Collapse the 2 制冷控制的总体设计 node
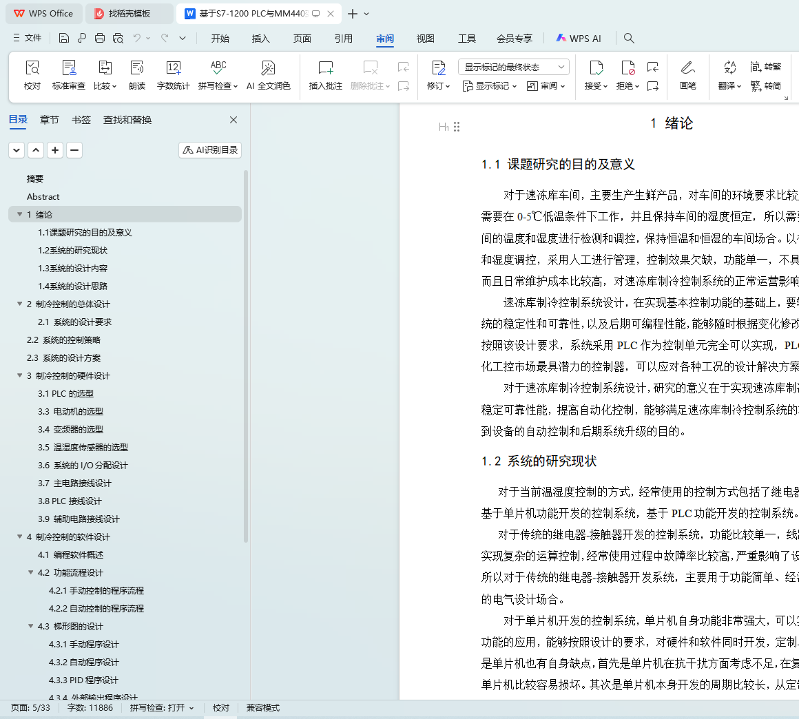The width and height of the screenshot is (799, 719). 19,304
